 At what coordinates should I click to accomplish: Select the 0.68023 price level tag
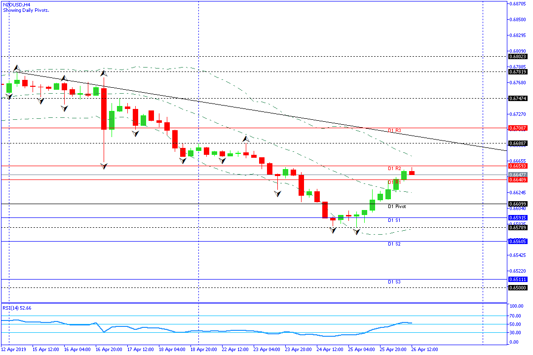click(x=517, y=57)
